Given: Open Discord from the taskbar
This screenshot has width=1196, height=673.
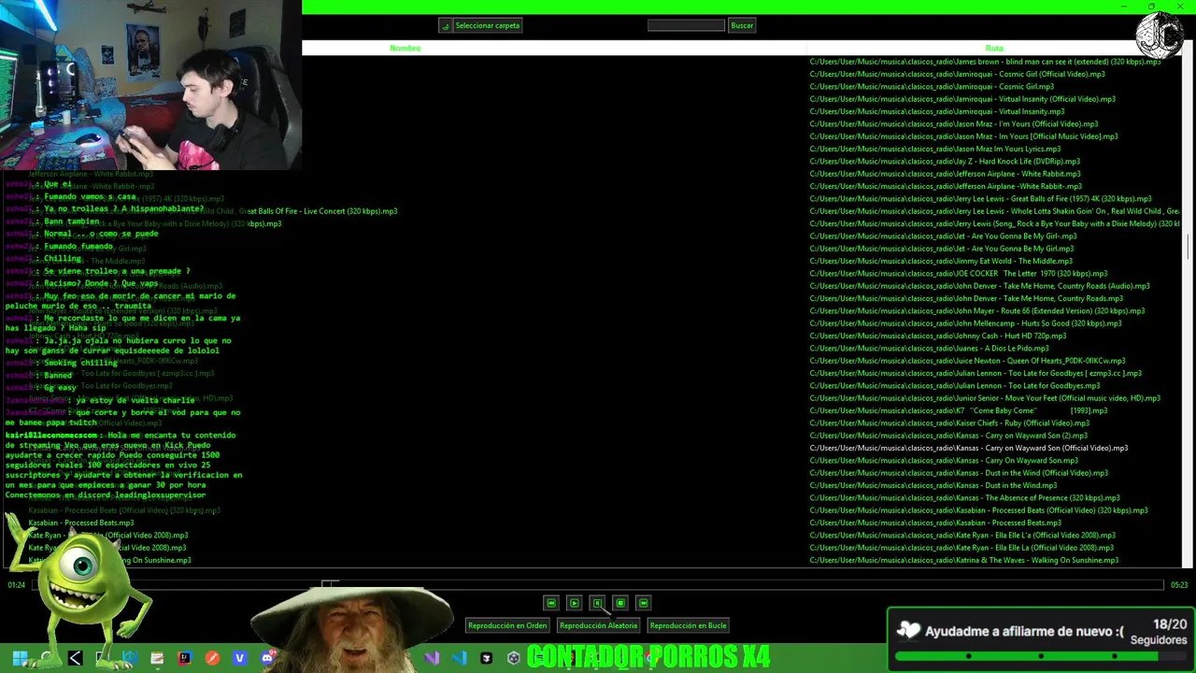Looking at the screenshot, I should click(x=267, y=658).
